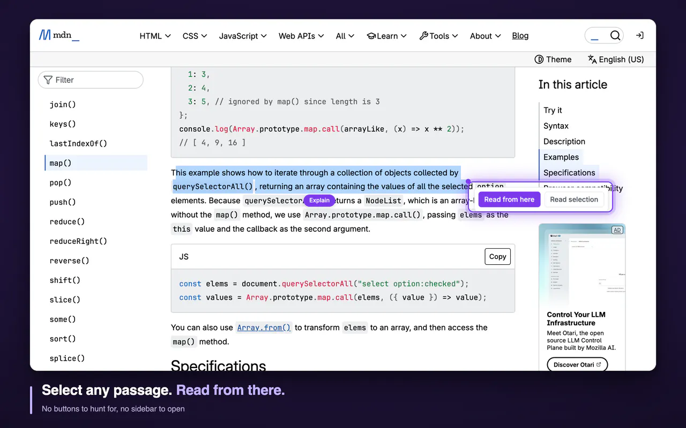Open the All dropdown menu
686x428 pixels.
[x=345, y=36]
